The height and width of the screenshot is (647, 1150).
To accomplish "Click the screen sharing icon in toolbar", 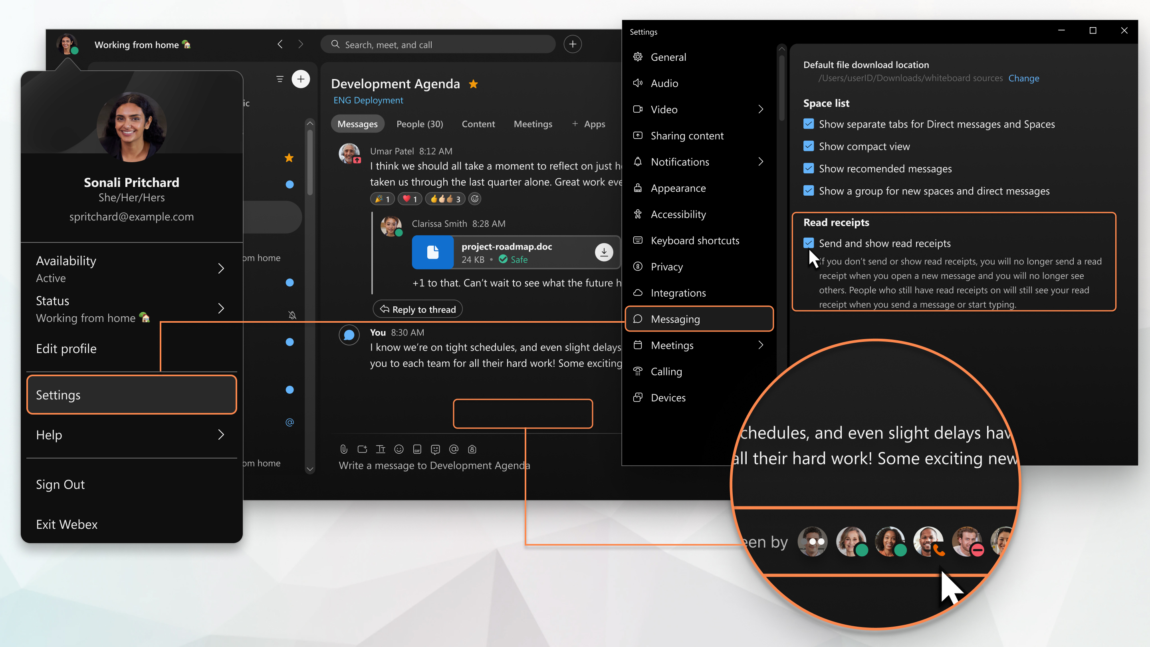I will 362,449.
